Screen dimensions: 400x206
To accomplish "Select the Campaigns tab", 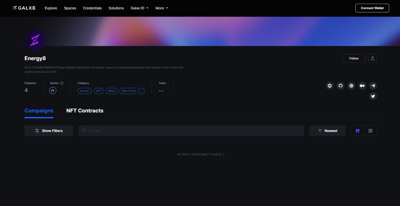I will click(x=39, y=111).
